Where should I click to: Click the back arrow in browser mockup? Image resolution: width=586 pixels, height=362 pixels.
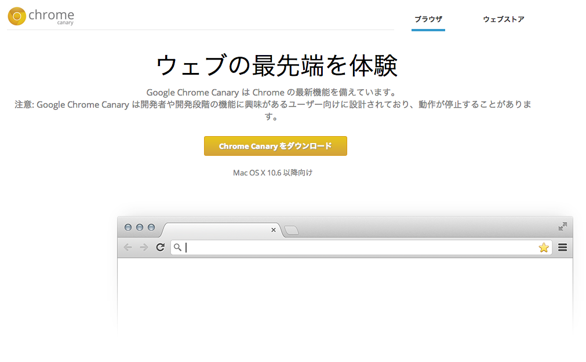(x=128, y=247)
